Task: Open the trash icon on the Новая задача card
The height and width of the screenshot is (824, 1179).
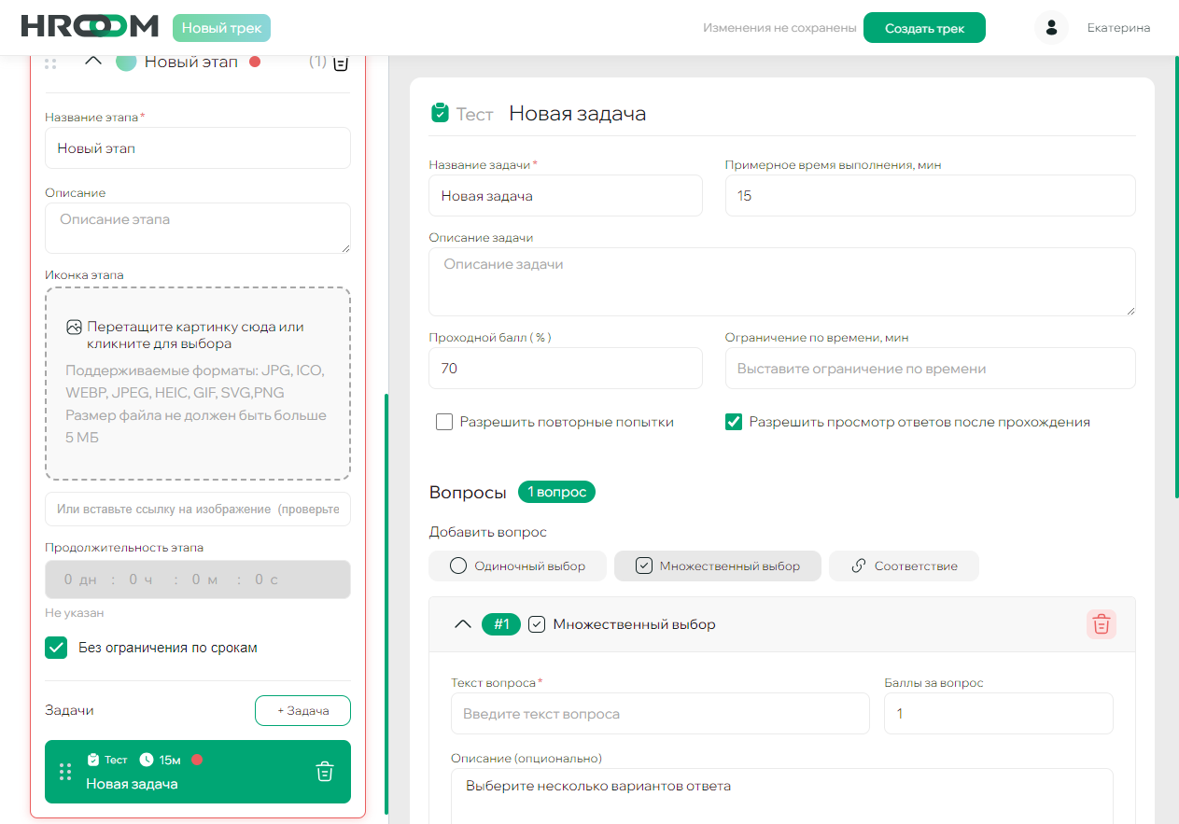Action: pos(324,772)
